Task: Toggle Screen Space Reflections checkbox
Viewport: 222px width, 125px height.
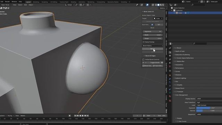Action: pyautogui.click(x=176, y=58)
